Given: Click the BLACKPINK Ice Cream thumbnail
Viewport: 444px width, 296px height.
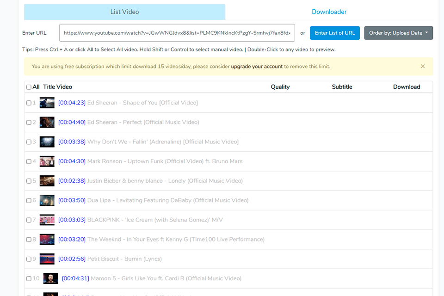Looking at the screenshot, I should [47, 220].
